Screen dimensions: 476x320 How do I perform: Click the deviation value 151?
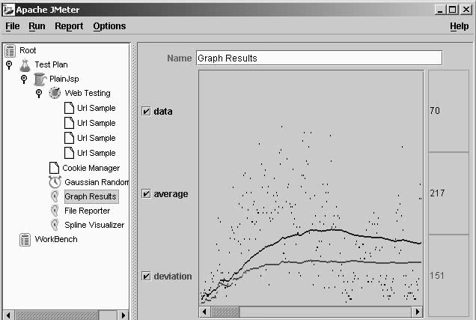point(437,276)
